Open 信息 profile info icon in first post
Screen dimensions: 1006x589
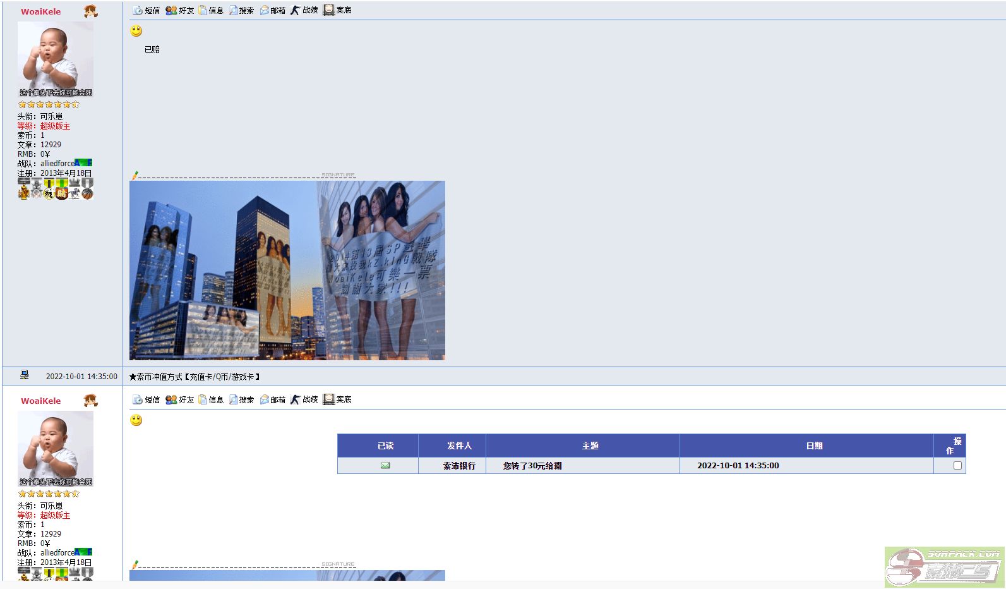(x=211, y=11)
